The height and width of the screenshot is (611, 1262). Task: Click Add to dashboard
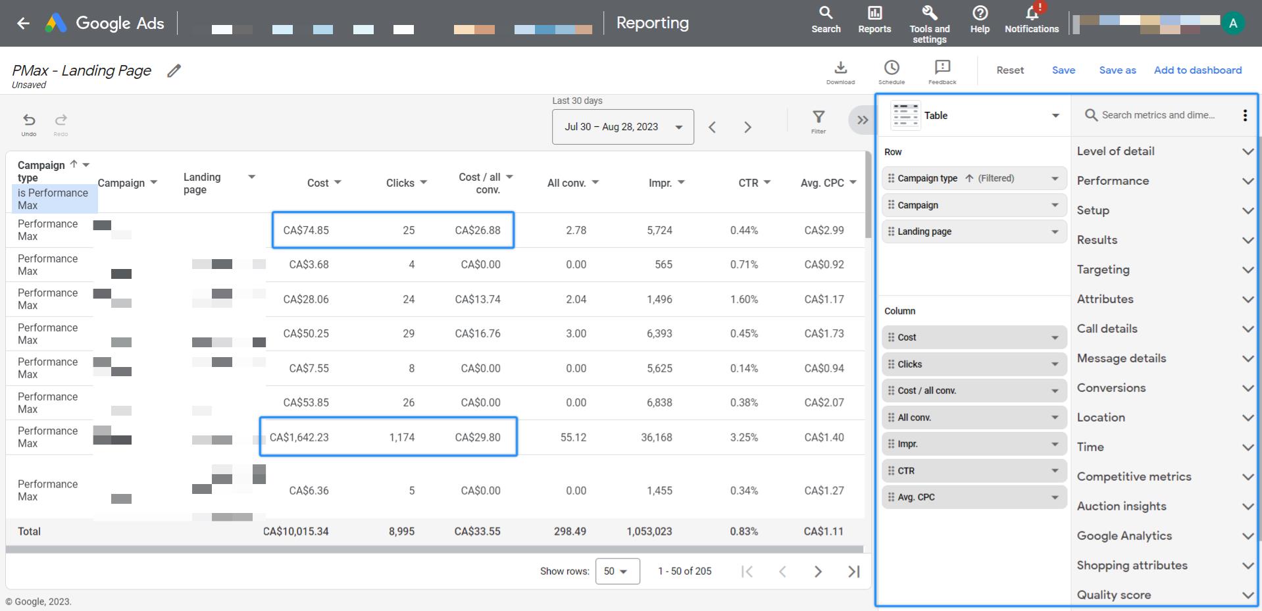pyautogui.click(x=1198, y=70)
